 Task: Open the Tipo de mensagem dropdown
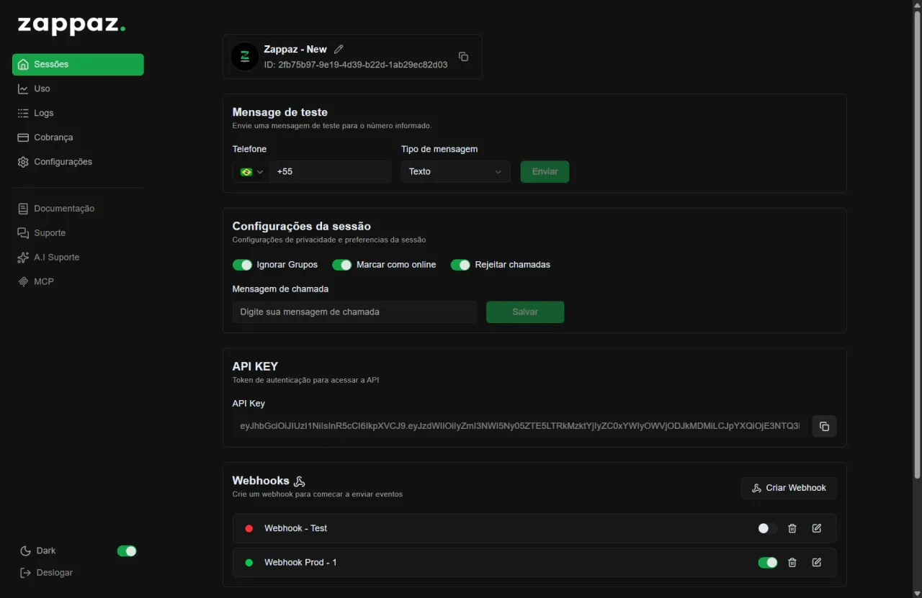[x=455, y=172]
